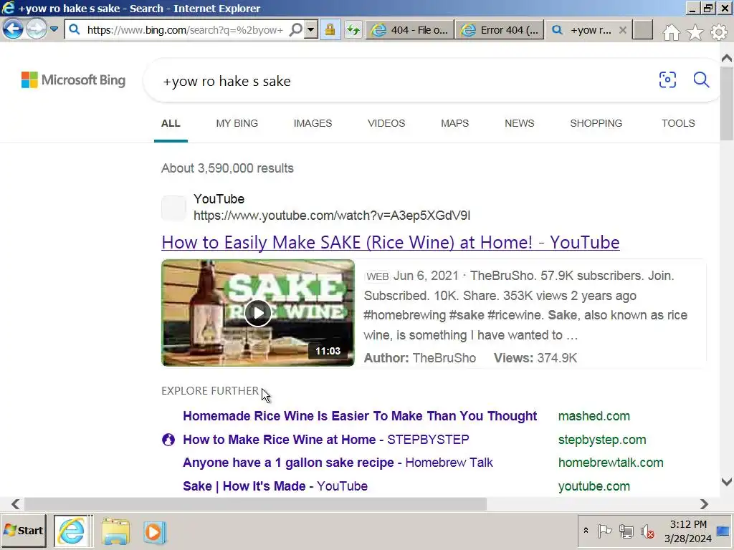
Task: Click the security lock icon
Action: [330, 30]
